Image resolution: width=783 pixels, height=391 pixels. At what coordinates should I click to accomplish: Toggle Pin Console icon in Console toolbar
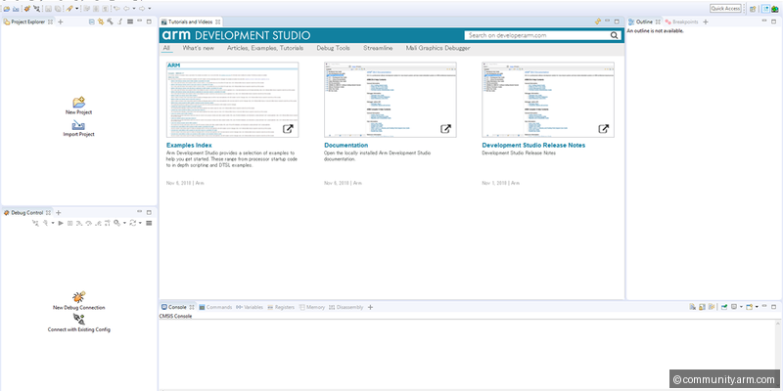click(724, 307)
